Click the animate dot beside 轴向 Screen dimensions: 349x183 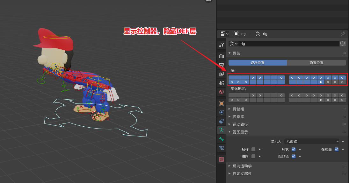point(260,156)
